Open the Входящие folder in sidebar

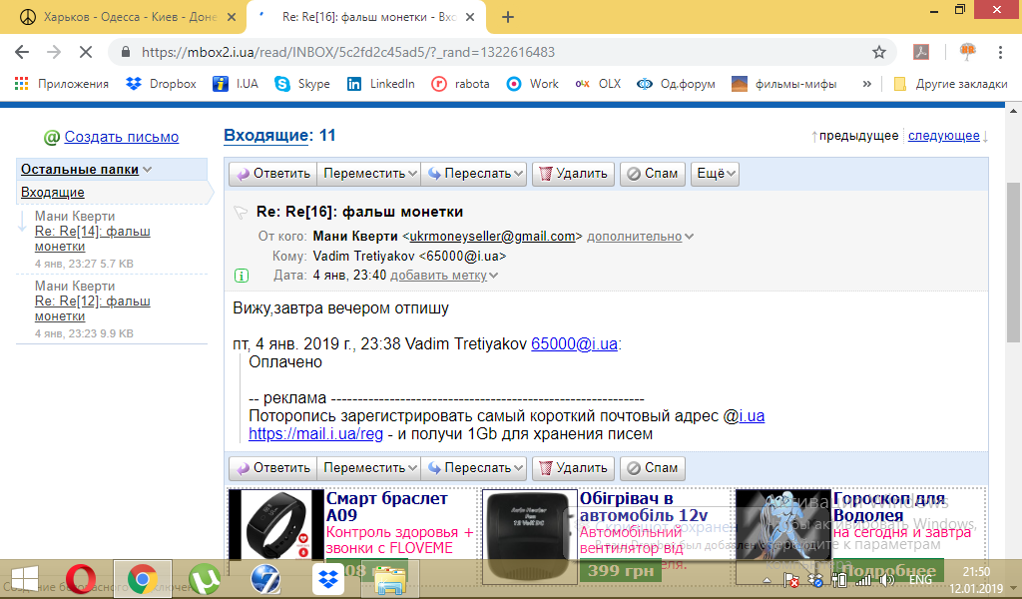53,193
